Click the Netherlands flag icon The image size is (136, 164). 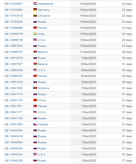[x=35, y=4]
